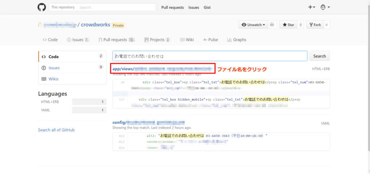Open the Projects tab
This screenshot has height=174, width=370.
pyautogui.click(x=157, y=40)
